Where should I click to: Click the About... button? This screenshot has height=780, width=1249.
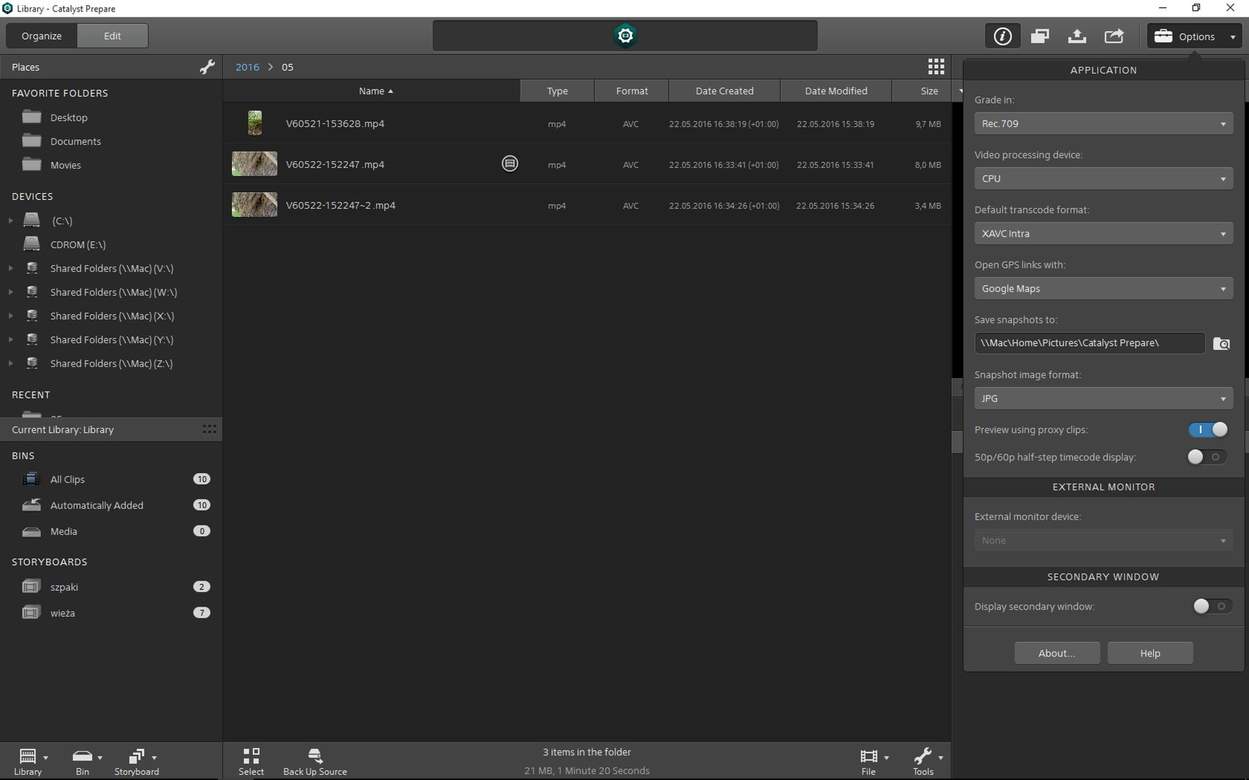[x=1057, y=653]
